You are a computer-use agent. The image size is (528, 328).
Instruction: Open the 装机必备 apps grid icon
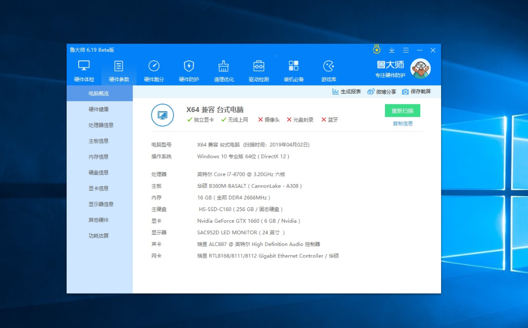[294, 66]
